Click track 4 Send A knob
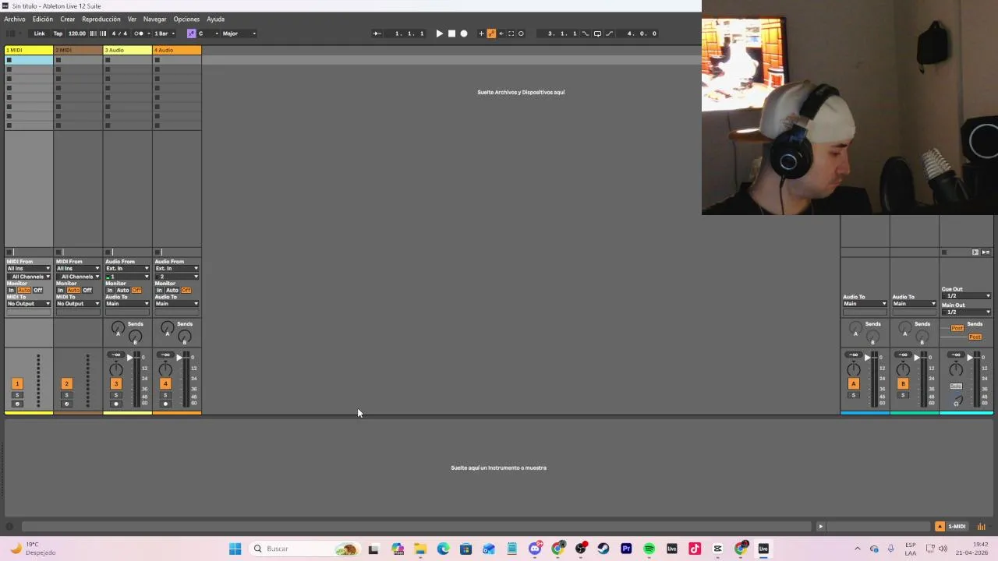Image resolution: width=998 pixels, height=561 pixels. tap(167, 328)
